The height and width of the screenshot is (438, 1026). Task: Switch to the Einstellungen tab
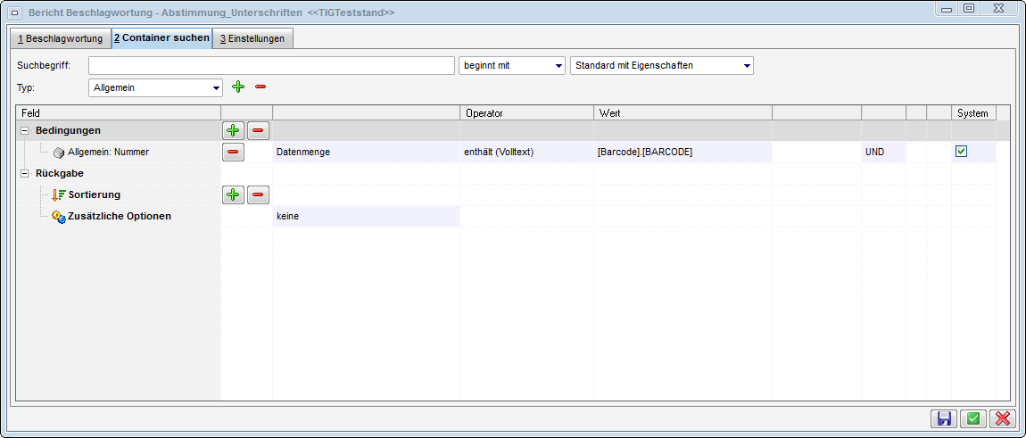pos(252,39)
